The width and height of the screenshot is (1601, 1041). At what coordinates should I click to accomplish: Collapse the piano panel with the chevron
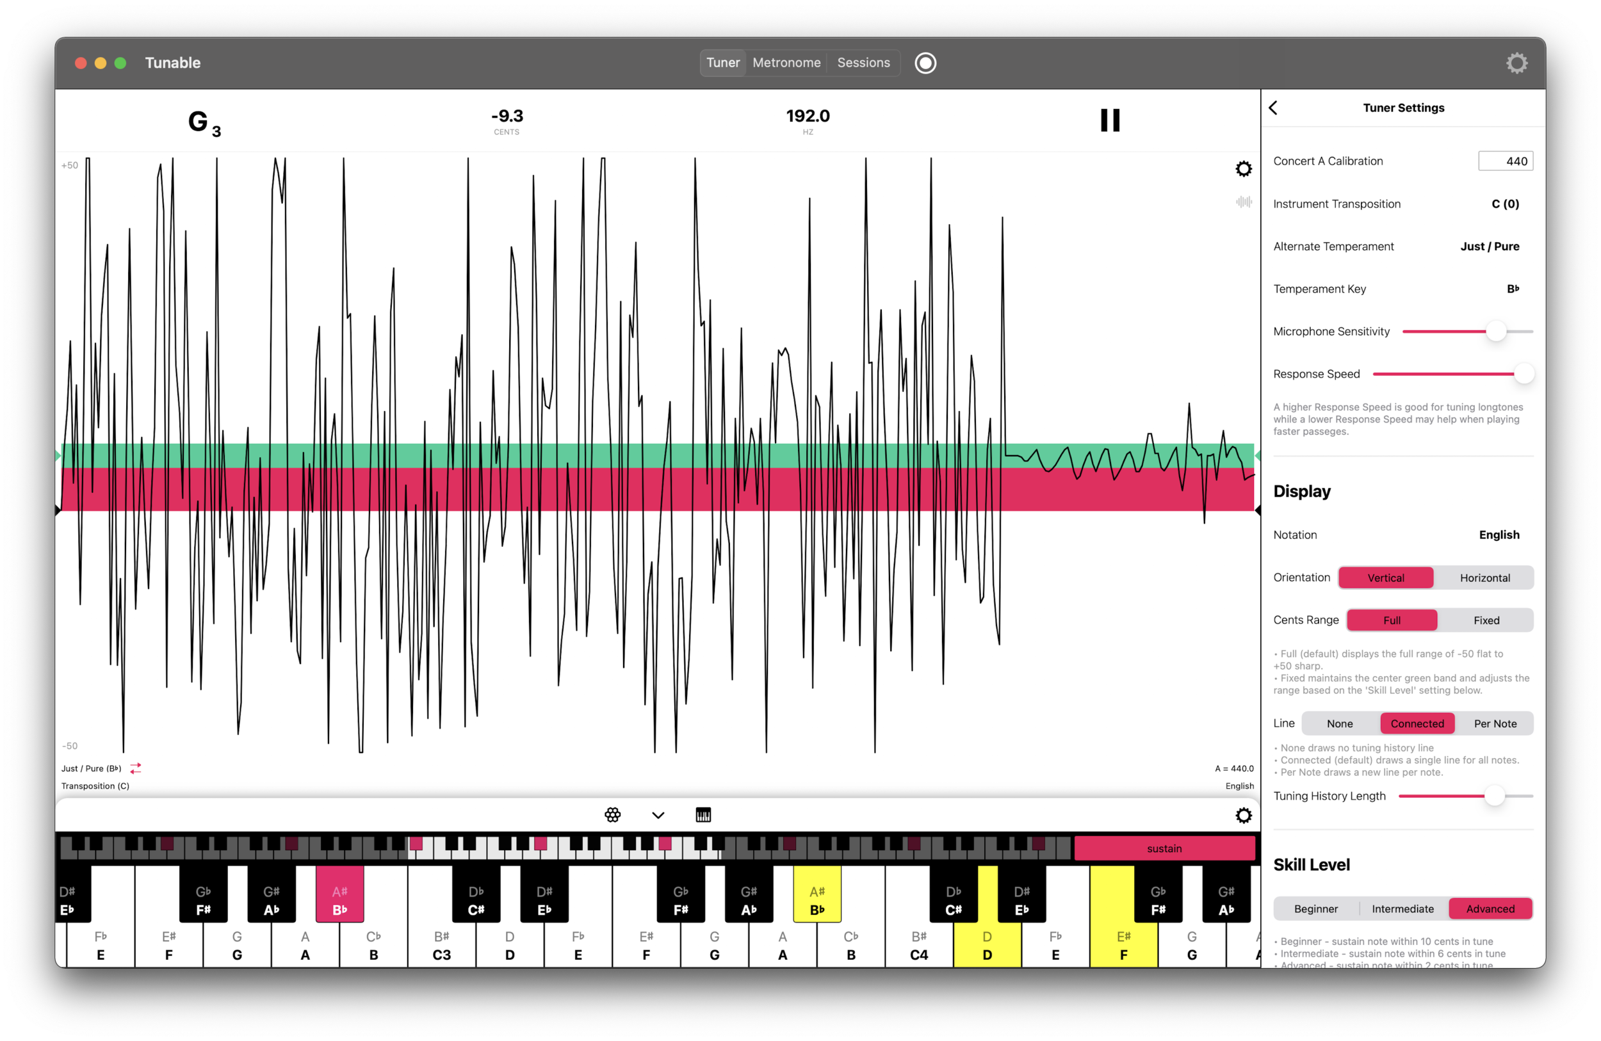tap(657, 814)
